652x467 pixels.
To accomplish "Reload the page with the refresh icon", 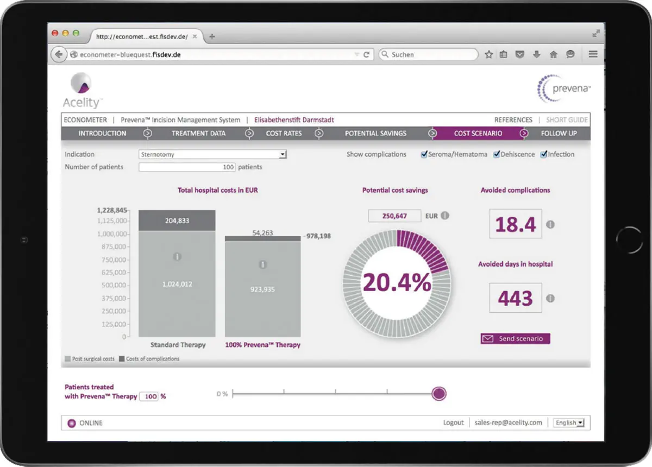I will 366,55.
